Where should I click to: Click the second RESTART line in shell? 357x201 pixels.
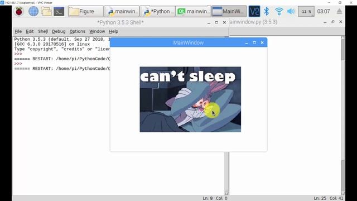point(62,69)
